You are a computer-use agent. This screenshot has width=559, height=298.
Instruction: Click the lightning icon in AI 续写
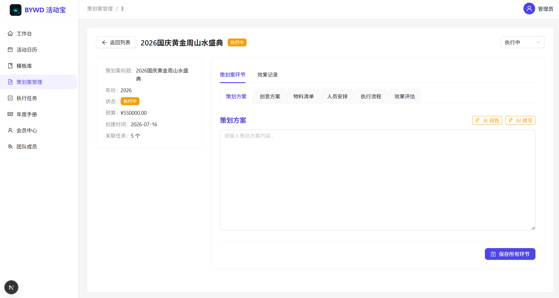pos(511,120)
